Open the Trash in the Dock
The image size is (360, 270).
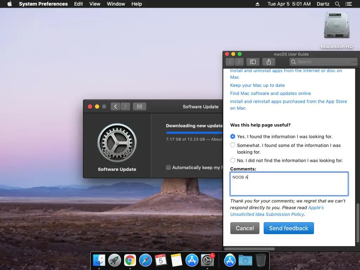point(261,261)
